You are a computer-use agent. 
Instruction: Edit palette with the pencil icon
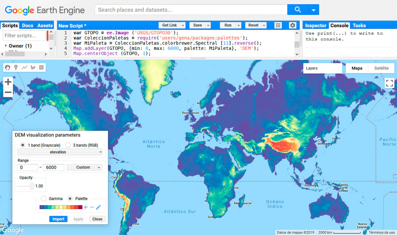coord(98,207)
